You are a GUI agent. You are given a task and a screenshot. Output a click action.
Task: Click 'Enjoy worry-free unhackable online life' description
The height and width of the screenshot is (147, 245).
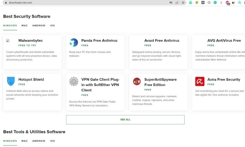point(220,56)
